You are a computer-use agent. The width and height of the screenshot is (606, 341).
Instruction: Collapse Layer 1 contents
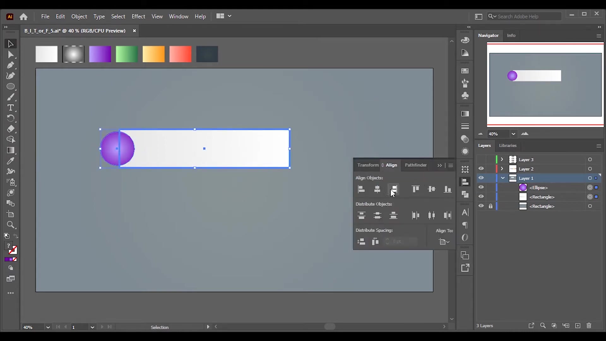[503, 178]
